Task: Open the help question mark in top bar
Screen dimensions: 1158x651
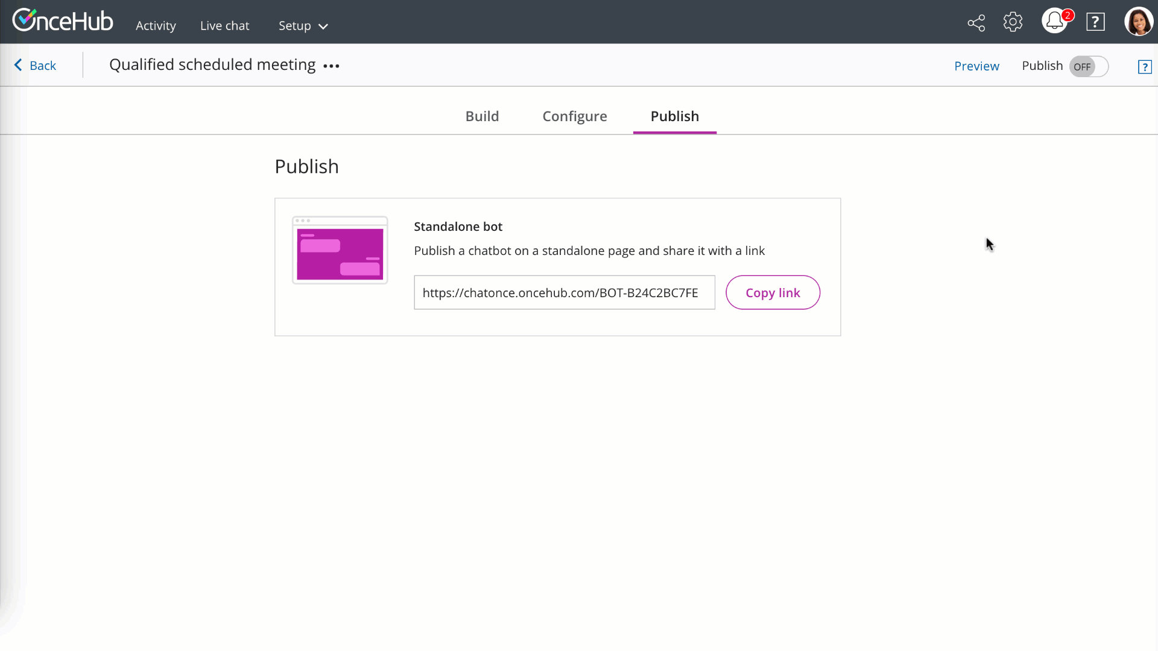Action: [x=1095, y=22]
